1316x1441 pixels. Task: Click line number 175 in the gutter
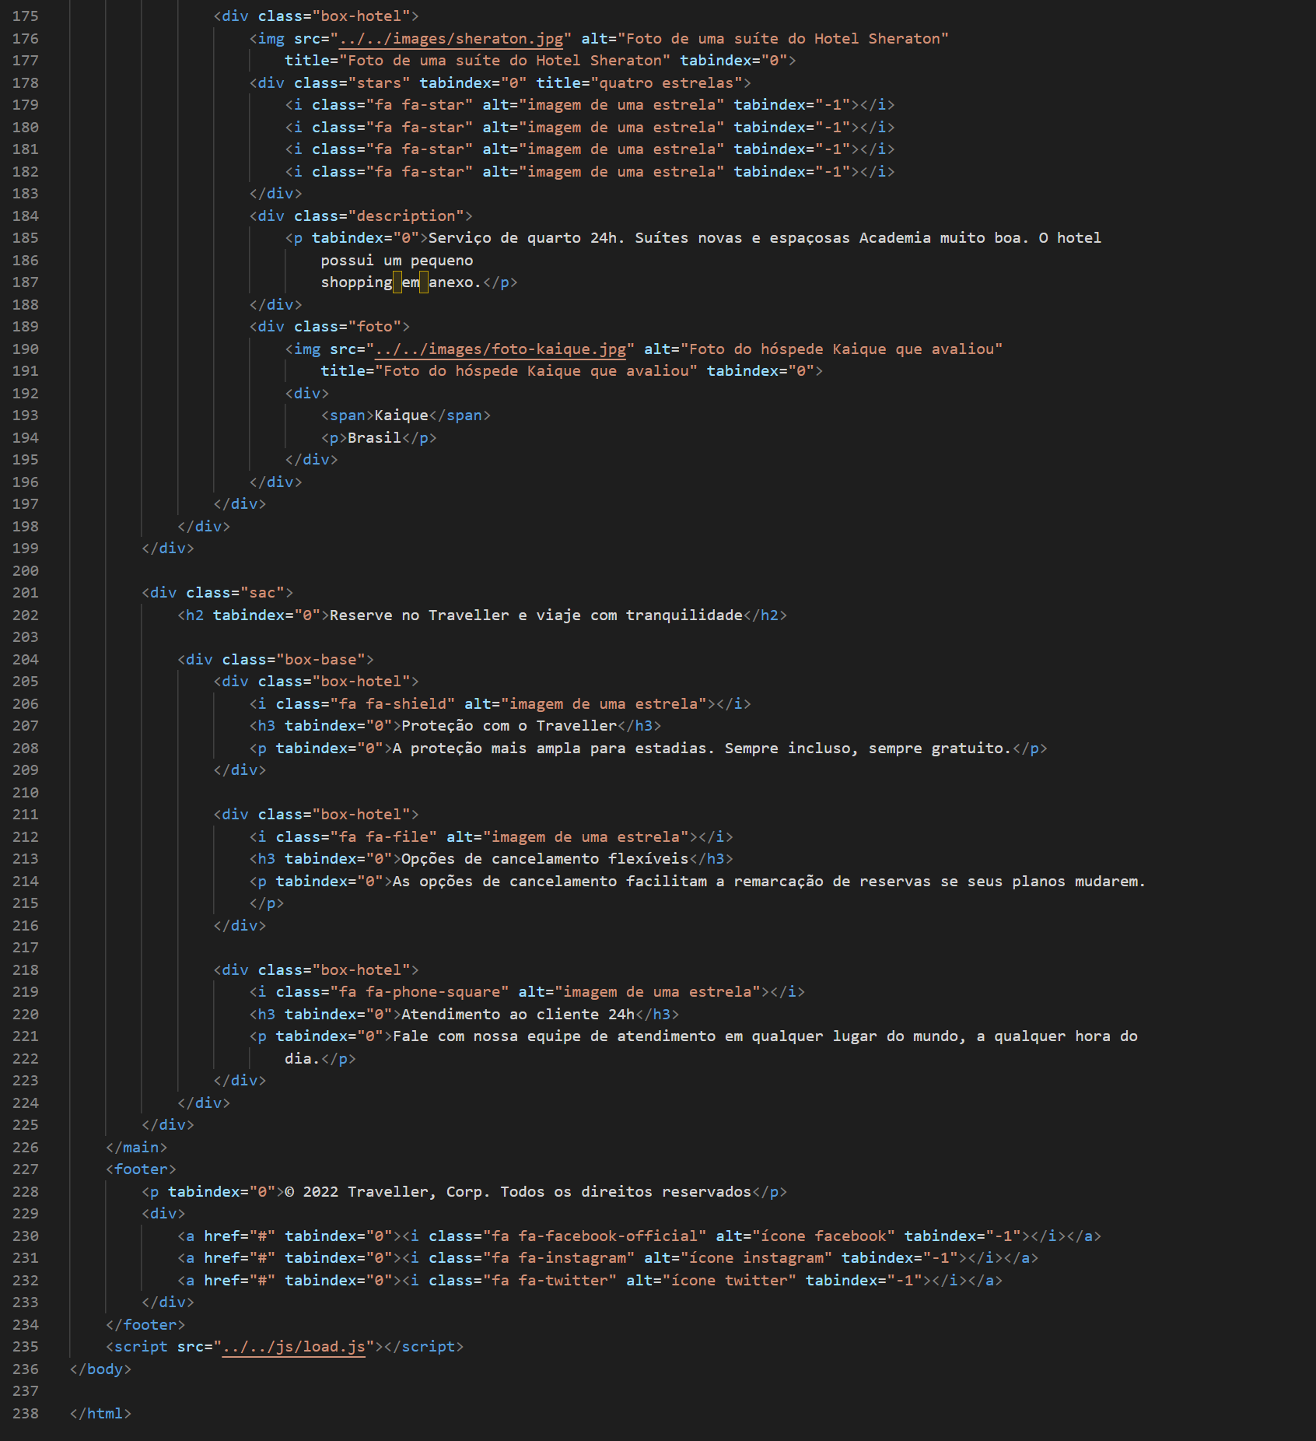(24, 16)
